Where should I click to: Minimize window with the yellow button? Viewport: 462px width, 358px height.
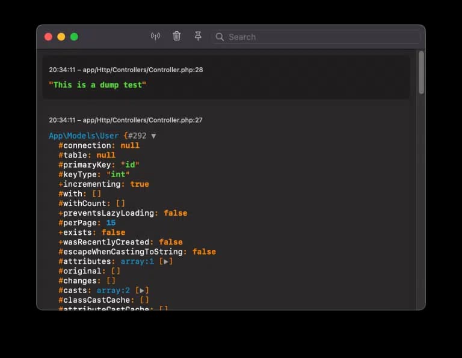click(61, 37)
